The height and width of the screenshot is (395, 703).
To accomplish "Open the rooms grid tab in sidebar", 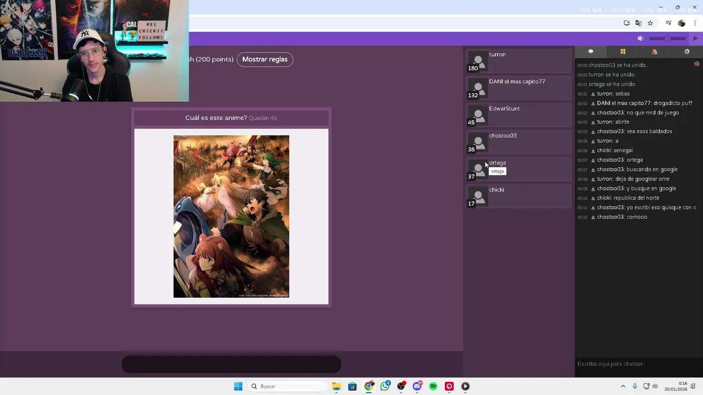I will point(623,52).
